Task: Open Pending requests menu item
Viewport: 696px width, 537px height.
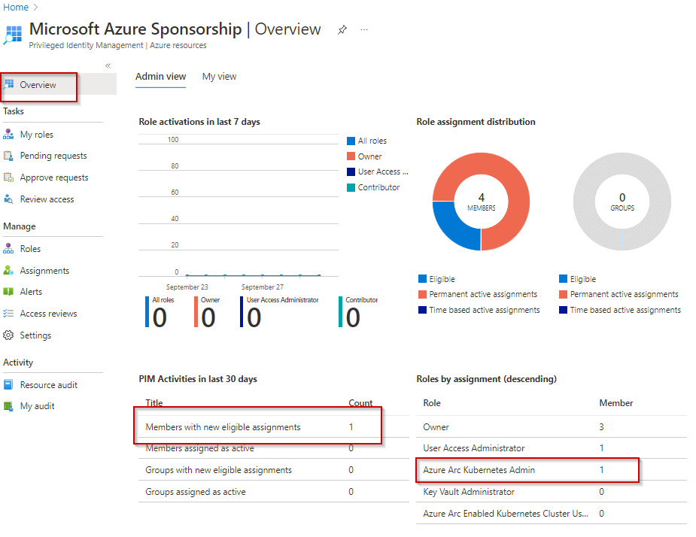Action: click(53, 156)
